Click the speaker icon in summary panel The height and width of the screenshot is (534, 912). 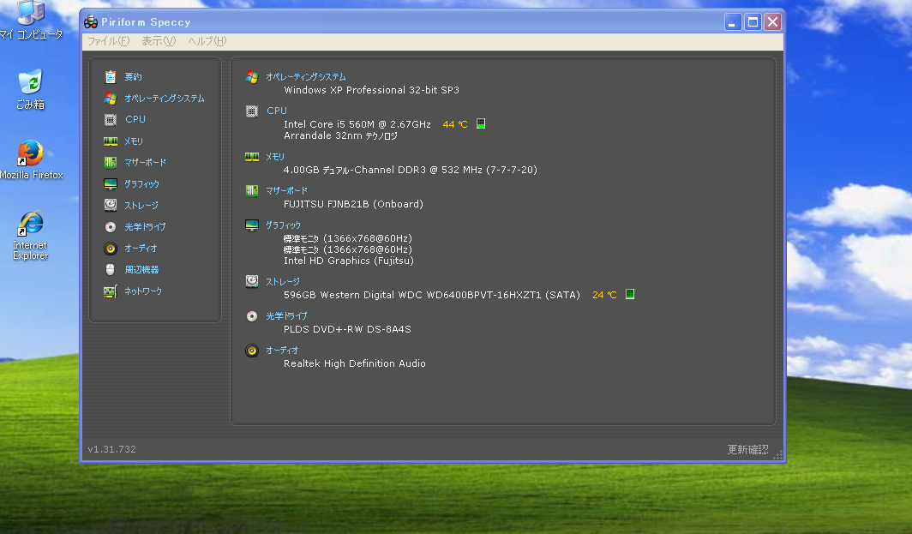252,351
